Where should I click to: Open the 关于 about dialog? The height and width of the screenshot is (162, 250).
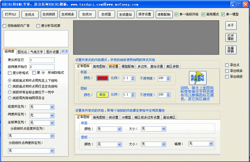coord(231,25)
